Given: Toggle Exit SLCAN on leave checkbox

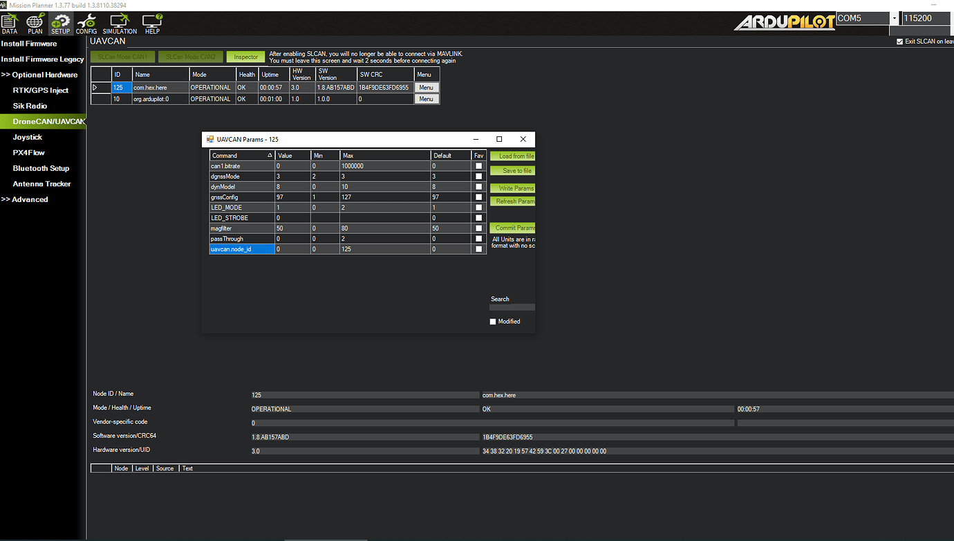Looking at the screenshot, I should tap(899, 42).
